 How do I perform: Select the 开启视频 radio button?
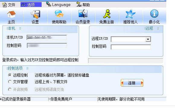10,89
